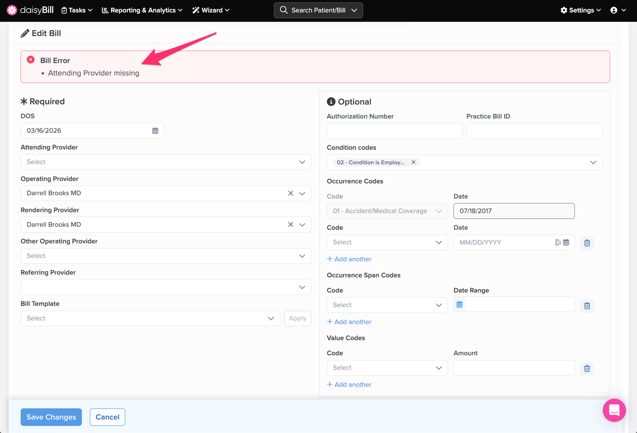
Task: Click the daisyBill flower logo
Action: pos(12,10)
